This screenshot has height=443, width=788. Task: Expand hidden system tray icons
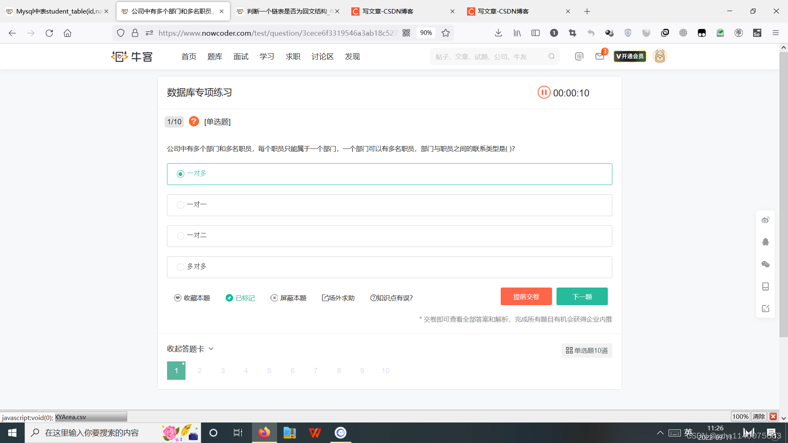coord(660,432)
